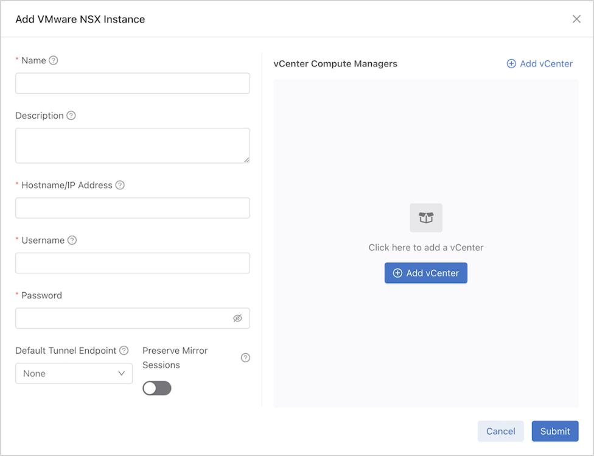Enable the Preserve Mirror Sessions switch
Screen dimensions: 594x456
pos(157,388)
